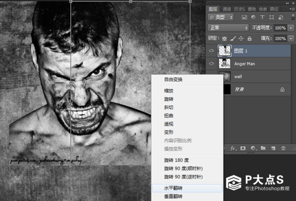Screen dimensions: 296x201
Task: Click the top-left transform handle
Action: coord(71,2)
